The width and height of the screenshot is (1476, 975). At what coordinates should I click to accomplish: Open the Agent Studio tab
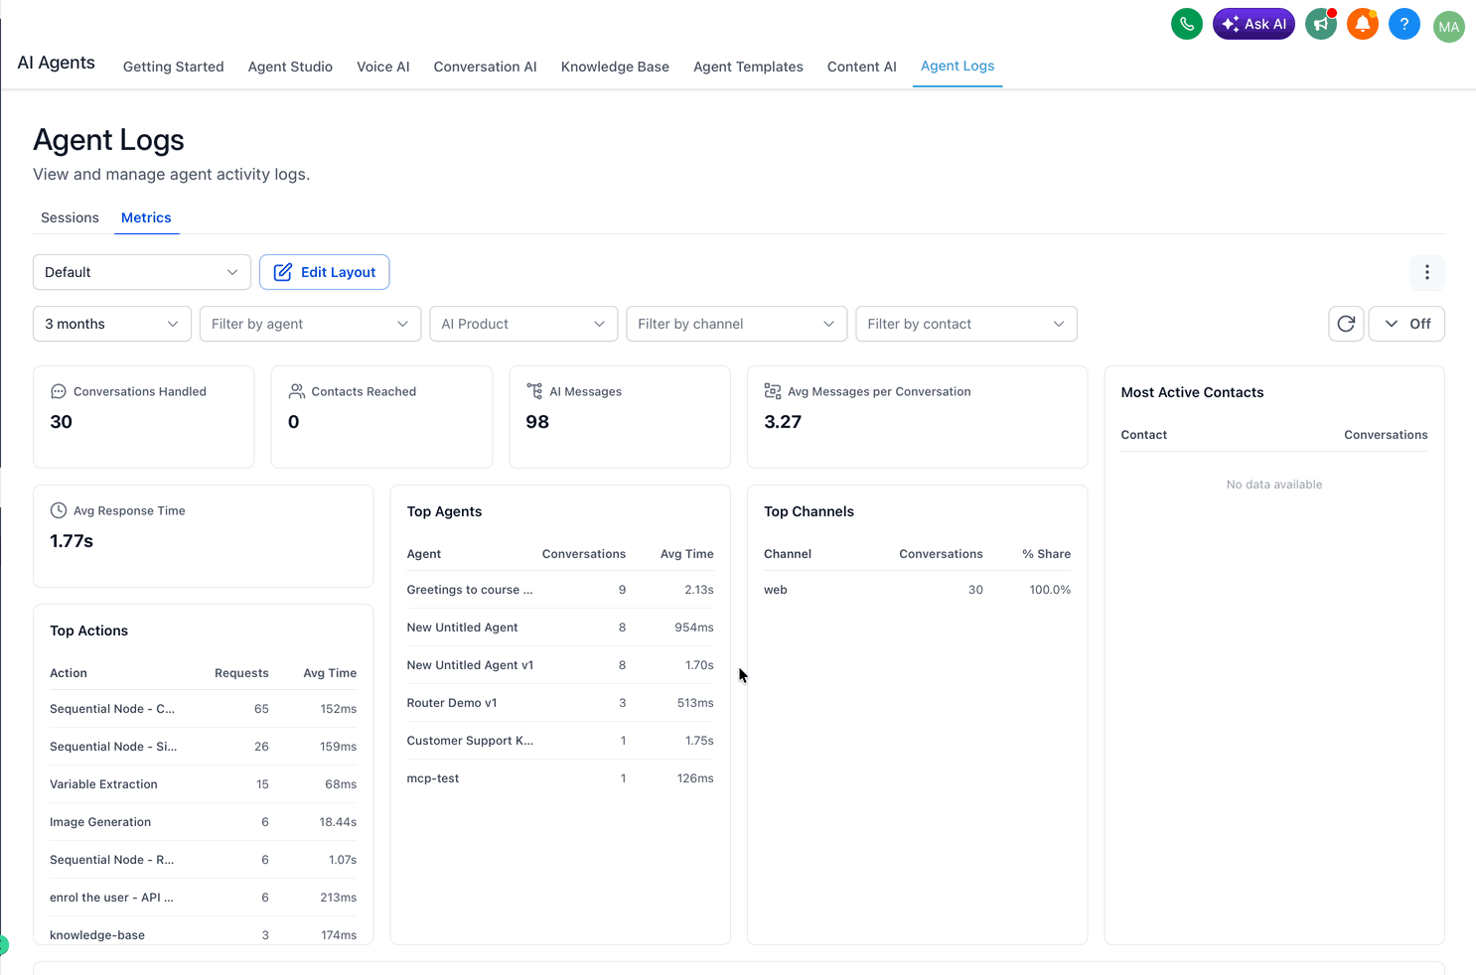click(x=290, y=67)
